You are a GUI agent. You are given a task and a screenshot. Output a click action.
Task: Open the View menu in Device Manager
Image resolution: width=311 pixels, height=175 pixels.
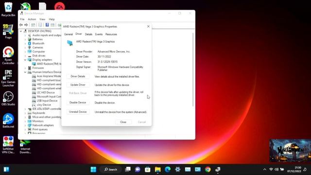point(42,19)
